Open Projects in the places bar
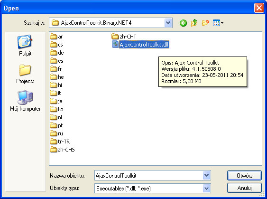 tap(25, 74)
